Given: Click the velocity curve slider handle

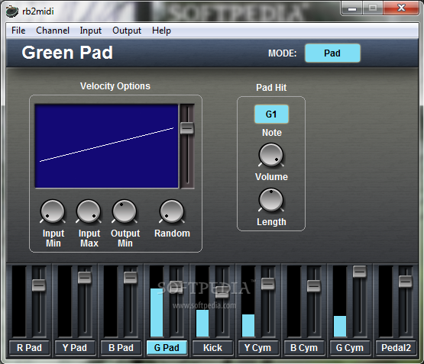Looking at the screenshot, I should coord(187,128).
